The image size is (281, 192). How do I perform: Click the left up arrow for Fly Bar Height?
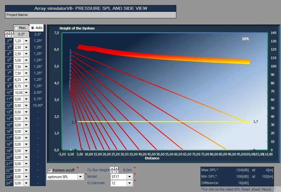point(112,168)
